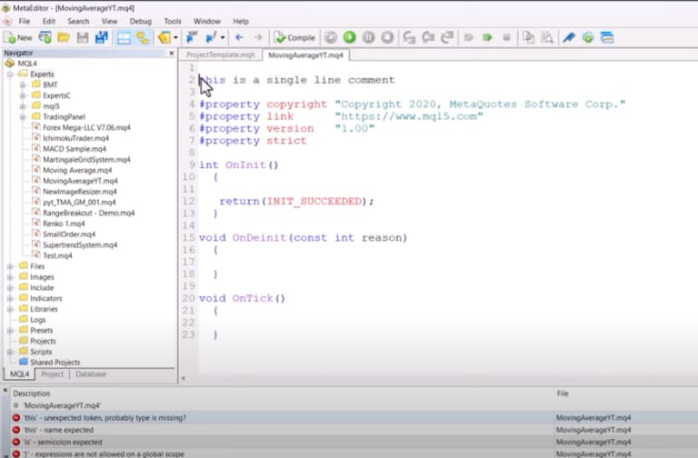Switch to the ProjectTemplate.mqh tab
Screen dimensions: 698x458
[222, 55]
